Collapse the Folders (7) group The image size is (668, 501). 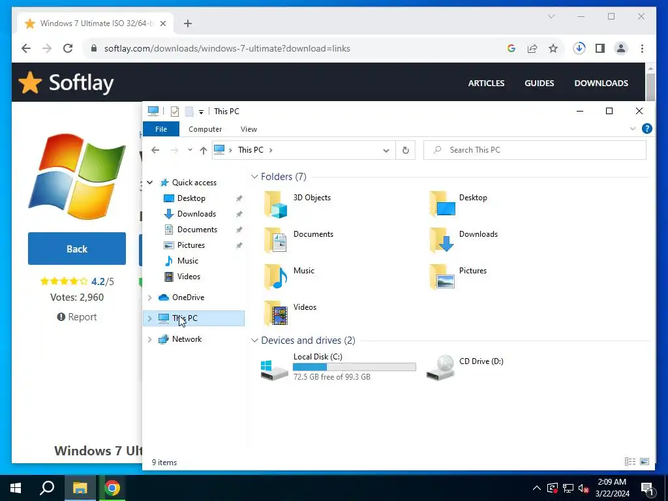click(254, 176)
